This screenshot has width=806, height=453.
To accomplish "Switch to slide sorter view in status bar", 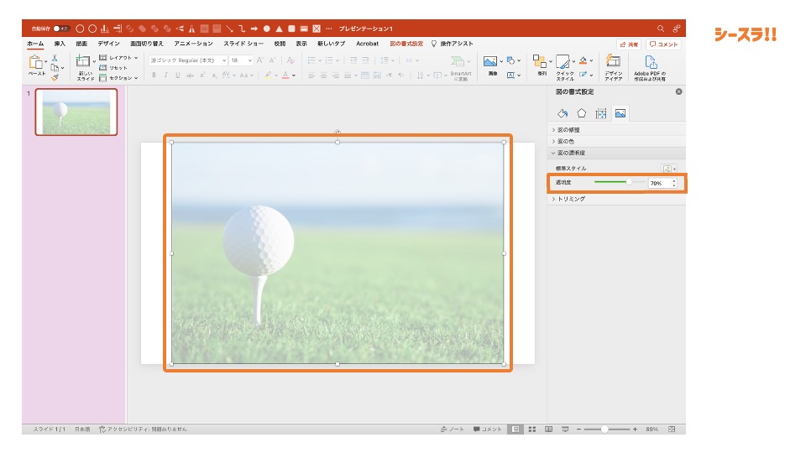I will click(531, 429).
